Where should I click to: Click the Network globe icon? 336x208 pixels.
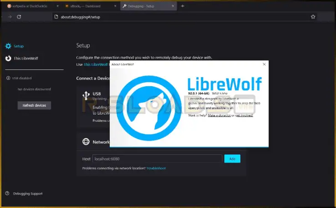point(86,142)
